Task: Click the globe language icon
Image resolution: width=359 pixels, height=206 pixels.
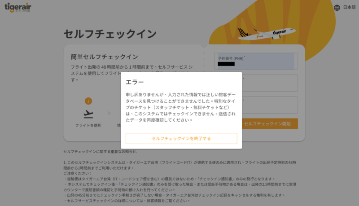Action: click(x=337, y=8)
